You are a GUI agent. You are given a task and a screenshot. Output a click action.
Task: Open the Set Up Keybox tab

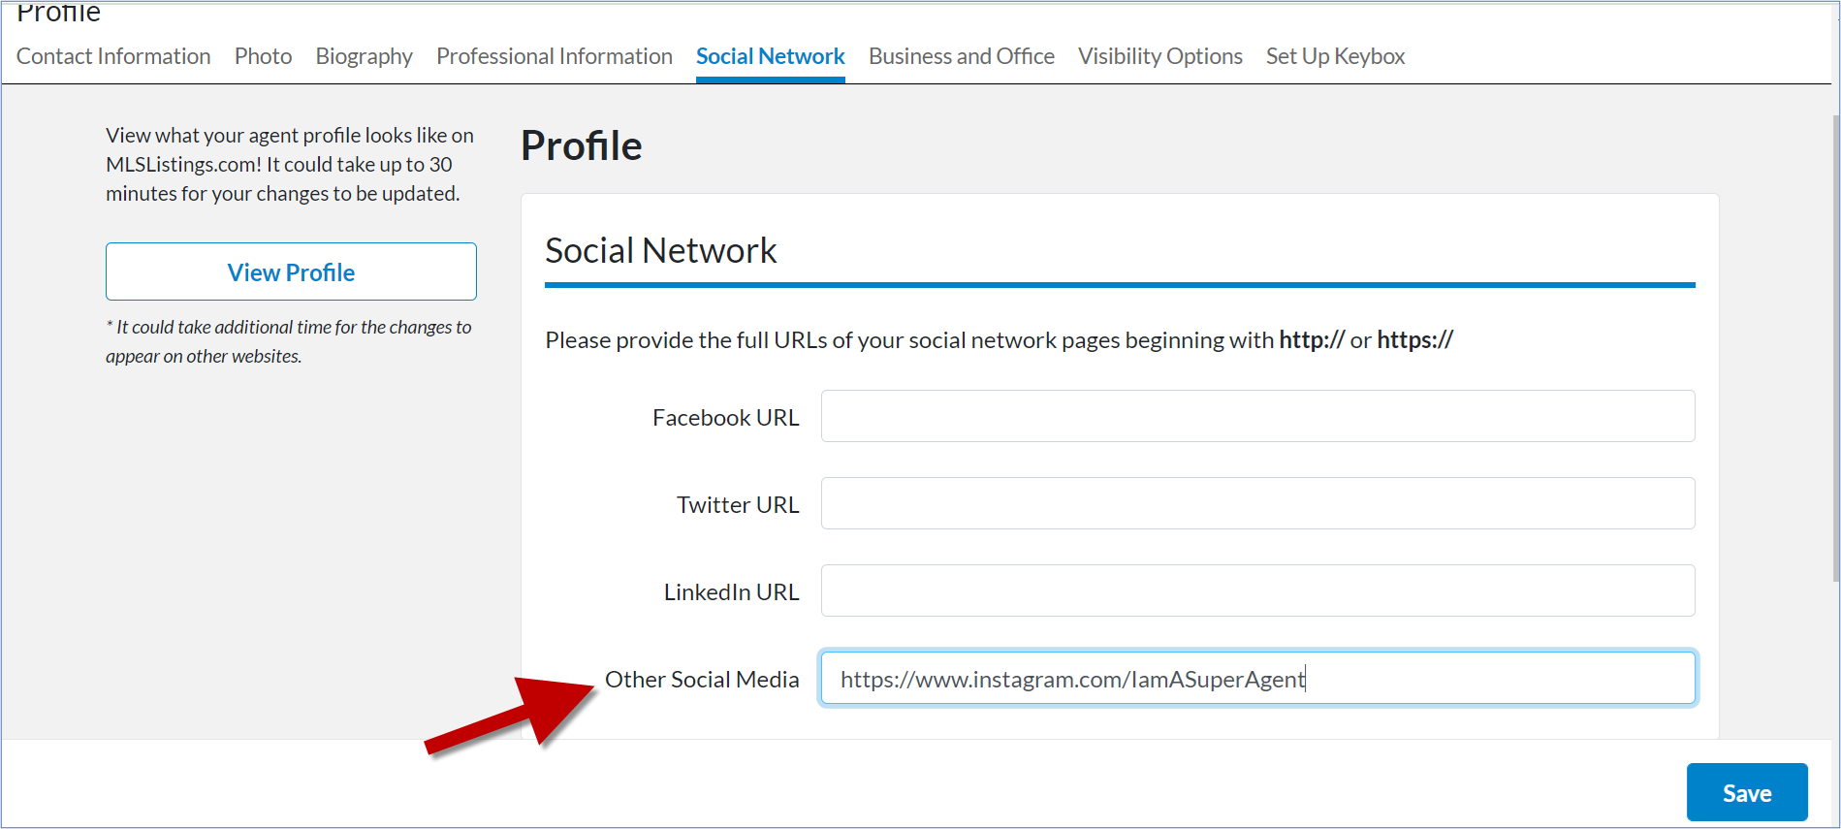tap(1336, 56)
